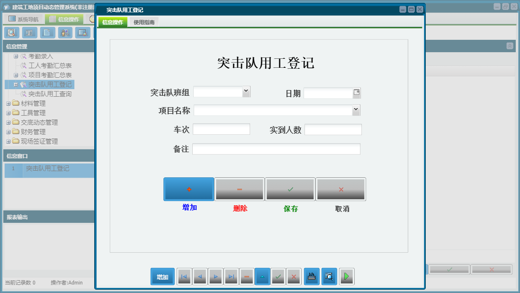Open the 项目名称 dropdown

(x=355, y=110)
